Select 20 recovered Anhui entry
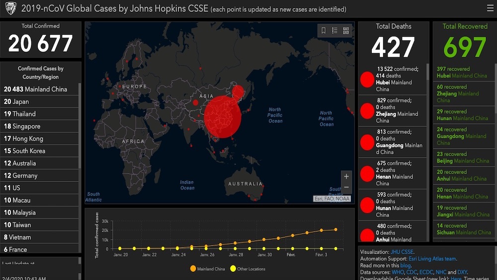Viewport: 497px width, 280px height. [464, 175]
